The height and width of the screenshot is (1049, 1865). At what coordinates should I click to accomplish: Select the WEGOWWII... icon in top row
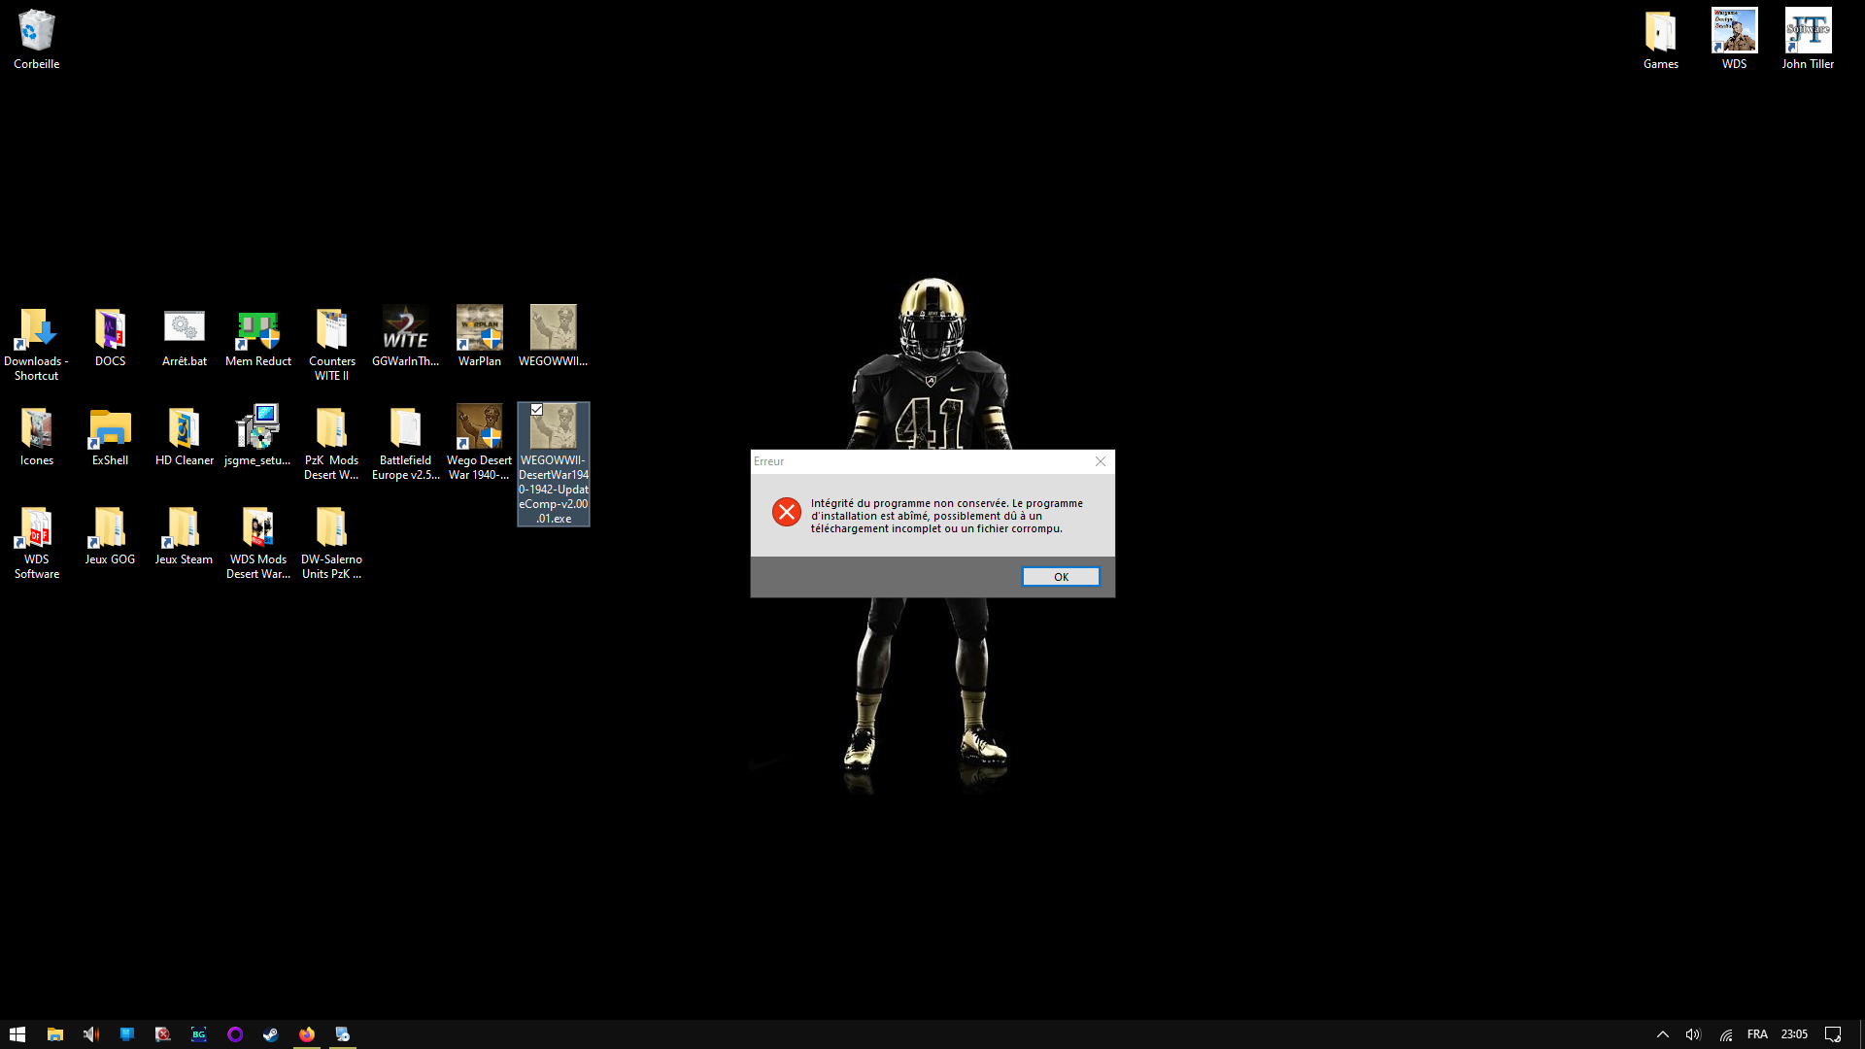point(553,338)
